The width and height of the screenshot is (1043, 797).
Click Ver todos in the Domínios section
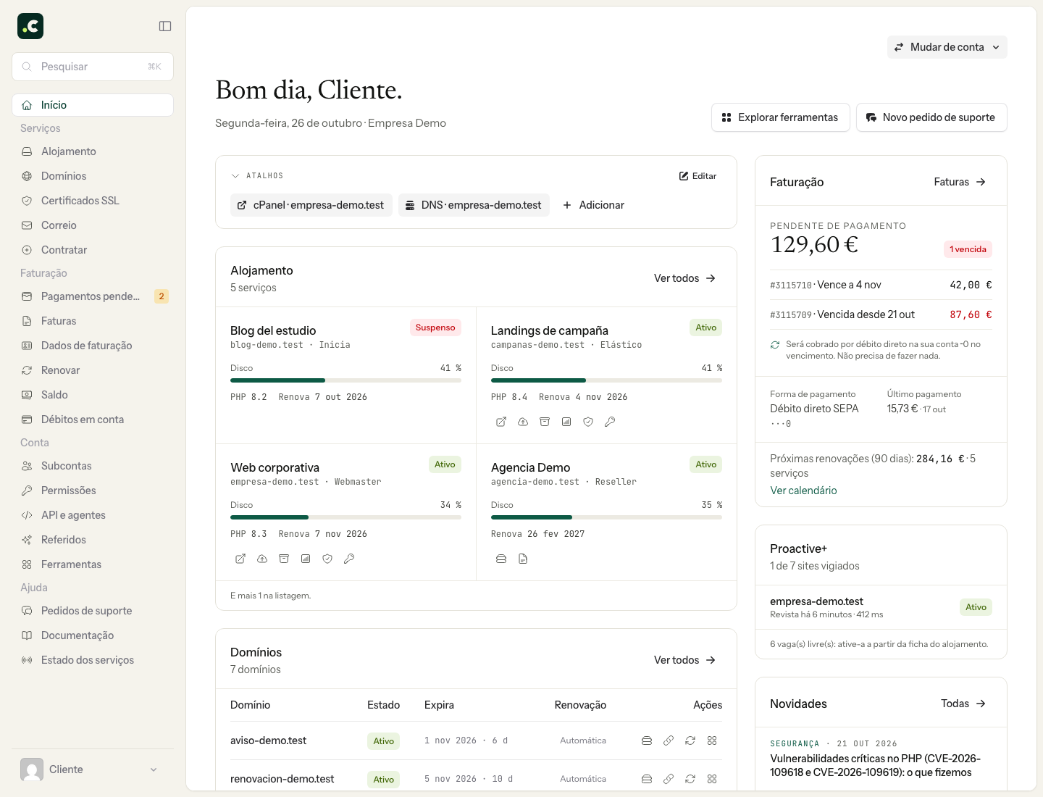pyautogui.click(x=684, y=660)
